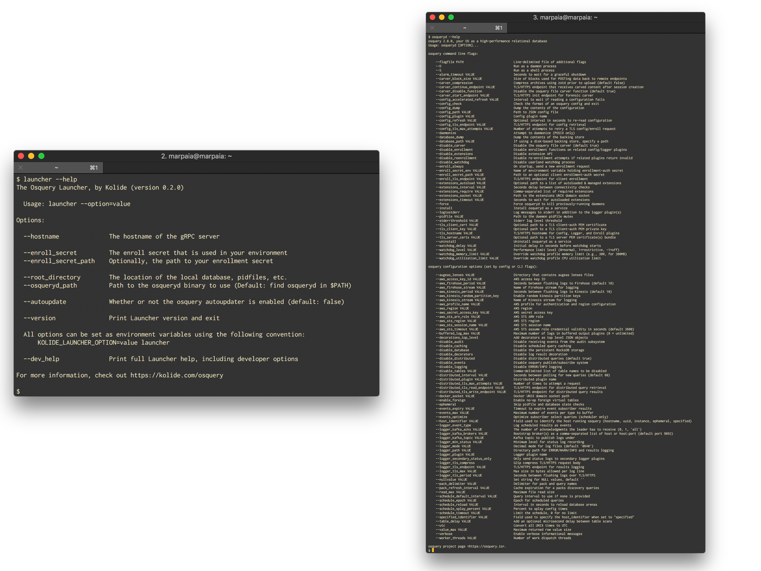Click title bar '3. marpaia@marpaia: ~'
Screen dimensions: 761x571
tap(565, 17)
